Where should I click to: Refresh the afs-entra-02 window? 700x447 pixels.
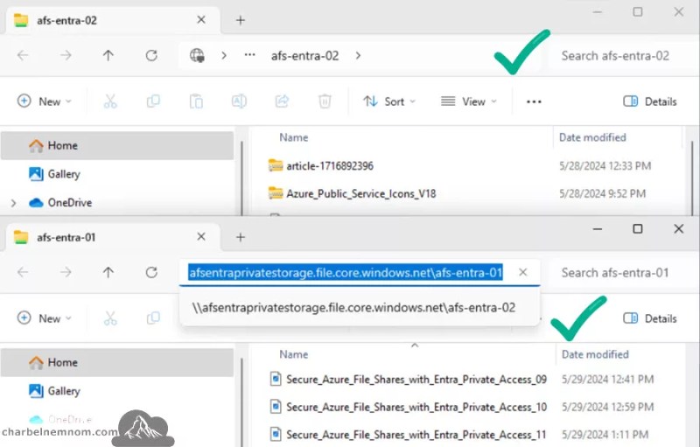click(151, 55)
